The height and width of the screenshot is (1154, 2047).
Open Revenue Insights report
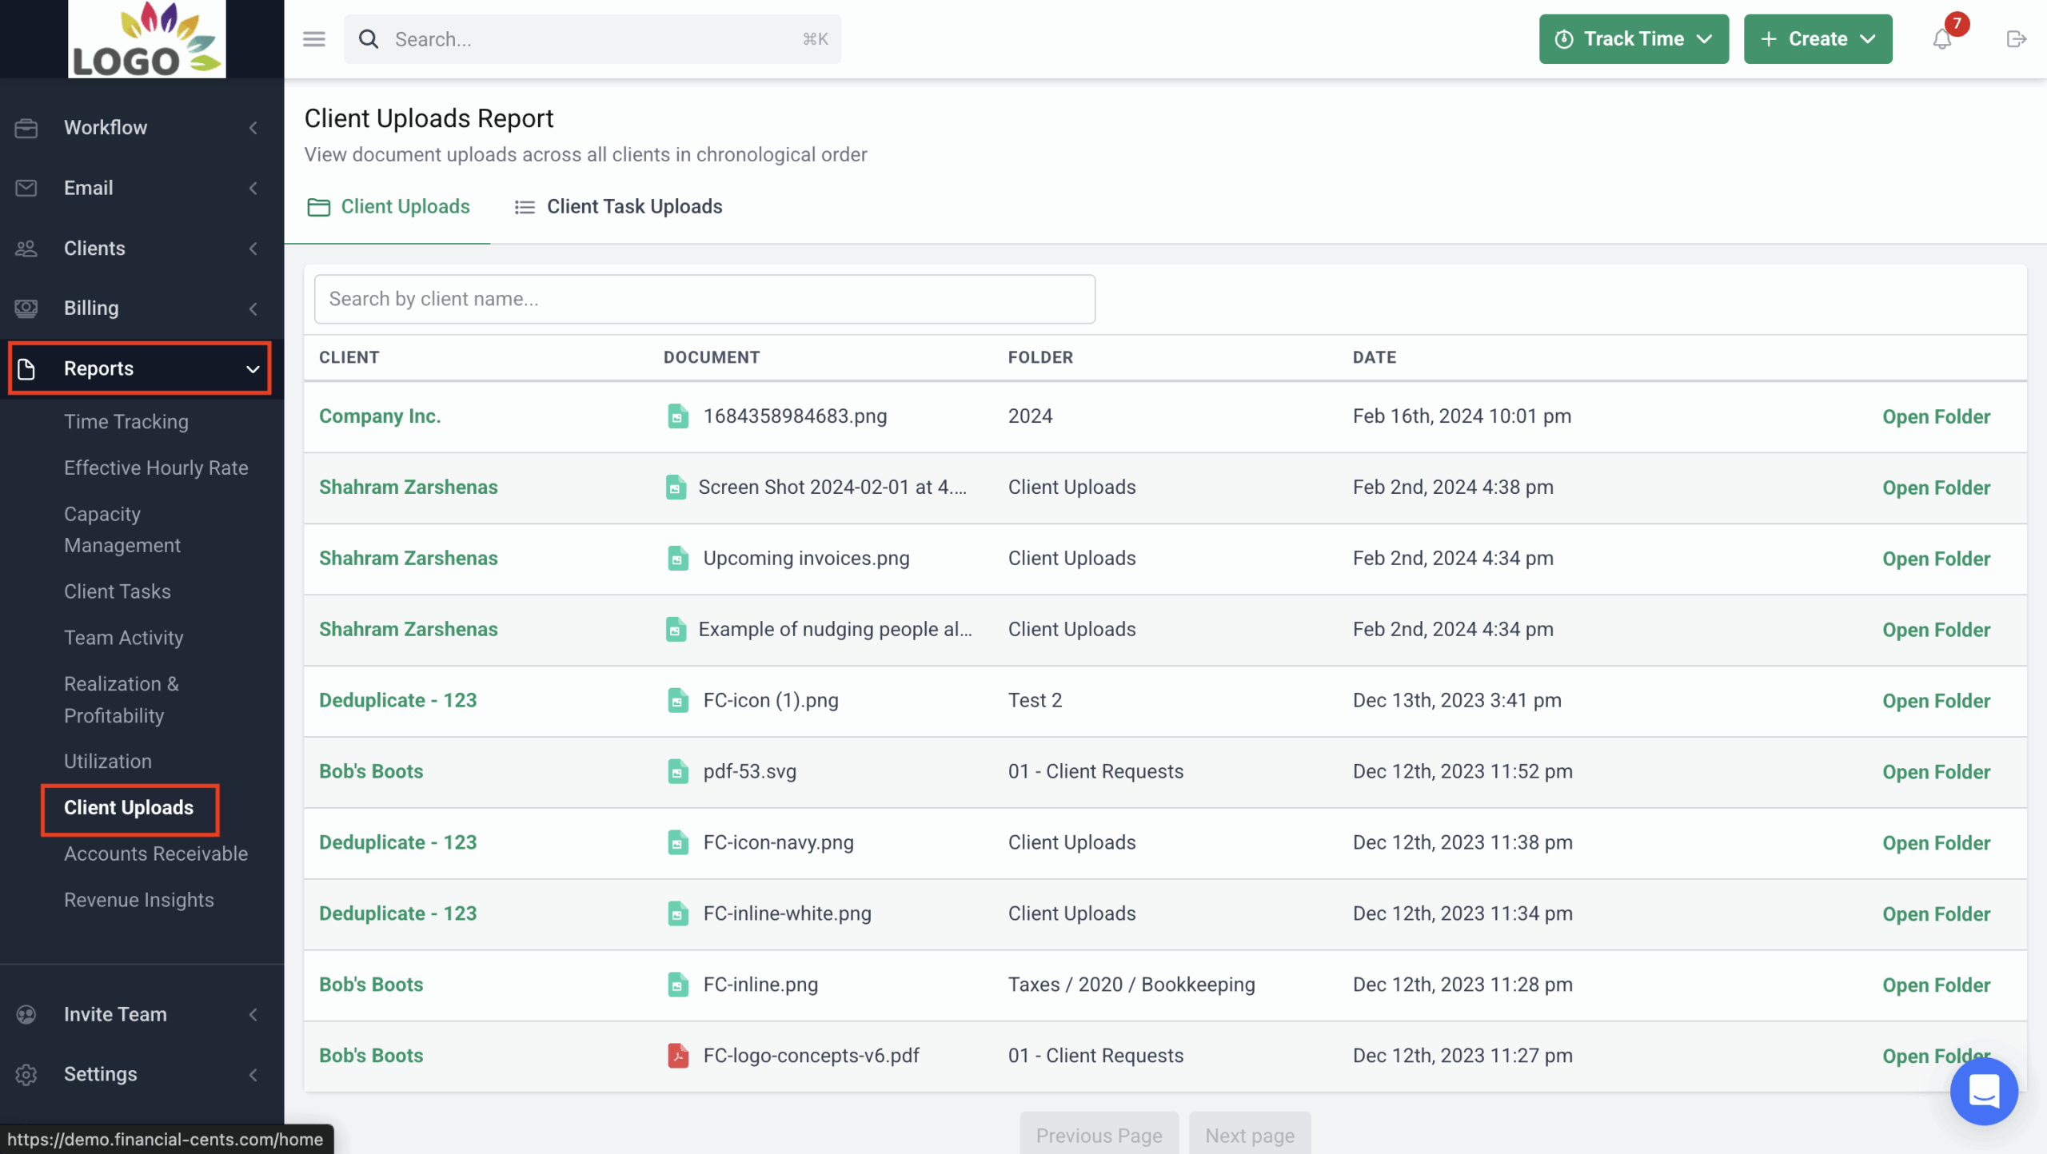pyautogui.click(x=139, y=901)
